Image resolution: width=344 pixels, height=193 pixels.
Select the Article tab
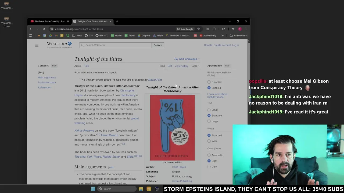[78, 66]
